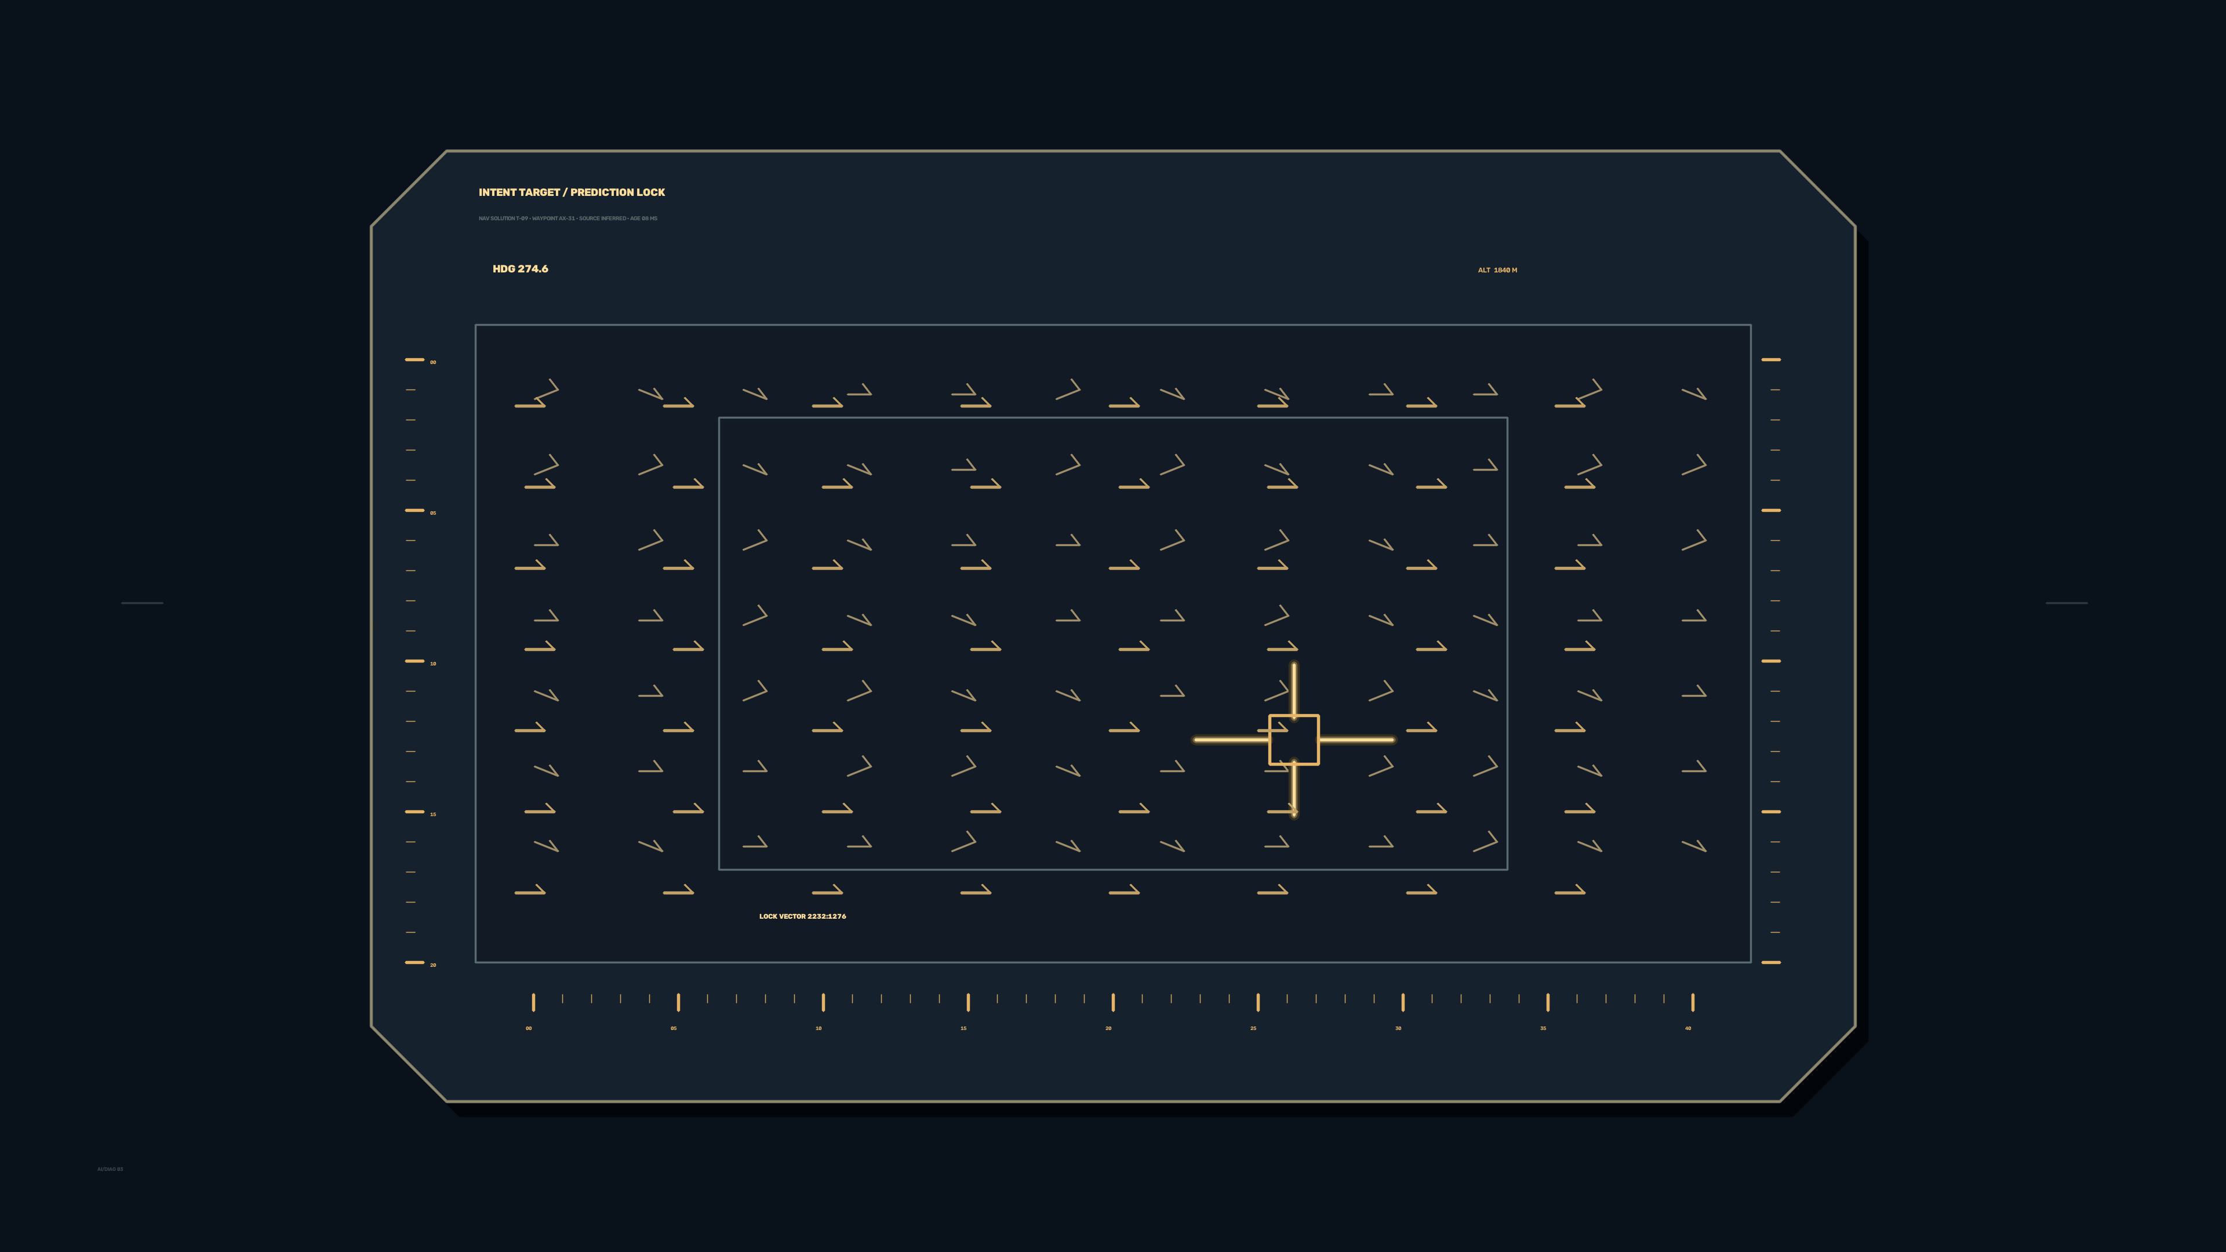Select the HDG 274.6 heading readout
The image size is (2226, 1252).
pyautogui.click(x=520, y=269)
